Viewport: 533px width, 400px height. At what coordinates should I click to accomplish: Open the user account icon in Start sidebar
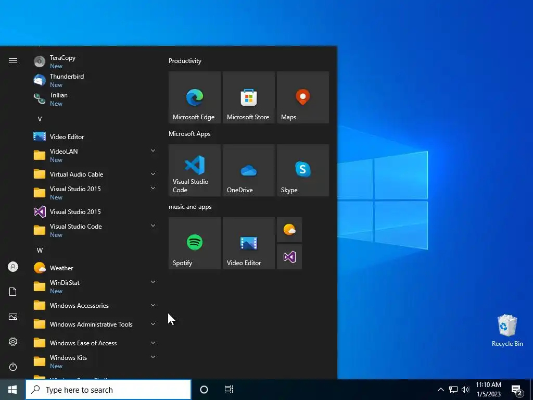13,267
